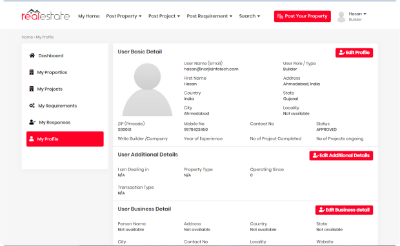Click the User Role value Builder
Screen dimensions: 400x246
click(x=290, y=69)
